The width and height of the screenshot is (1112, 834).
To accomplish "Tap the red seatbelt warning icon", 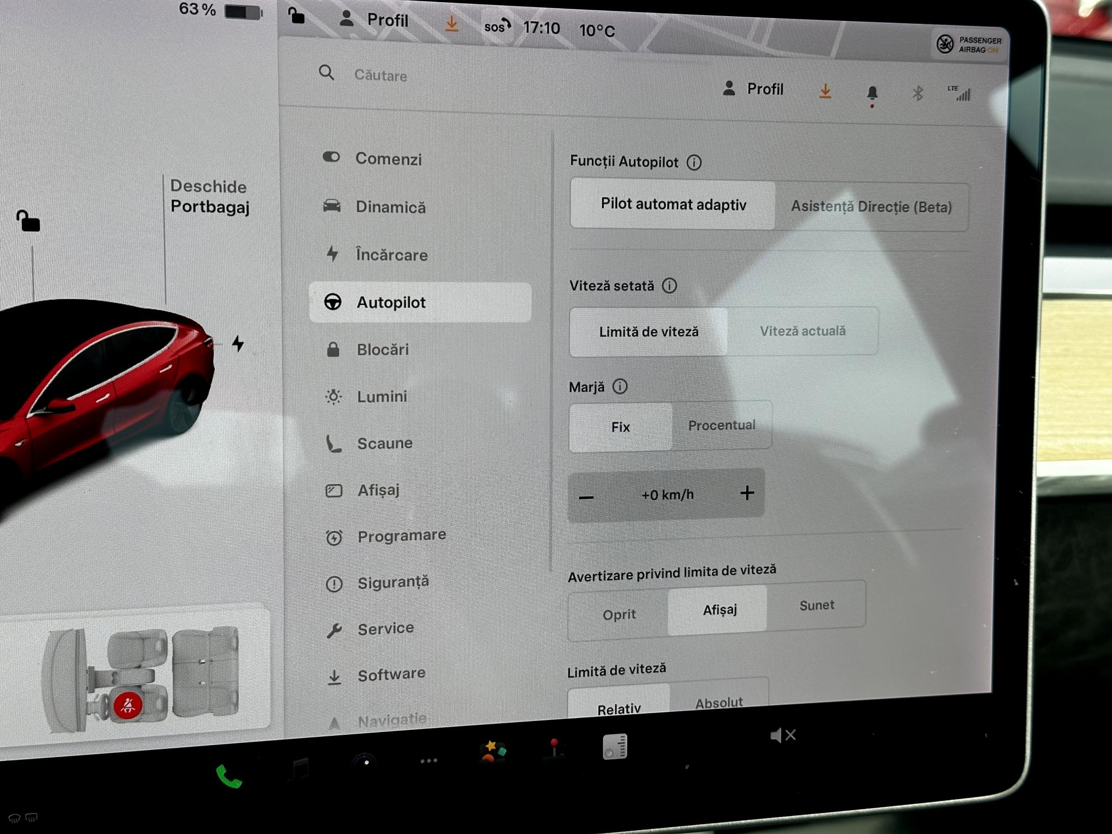I will coord(128,705).
